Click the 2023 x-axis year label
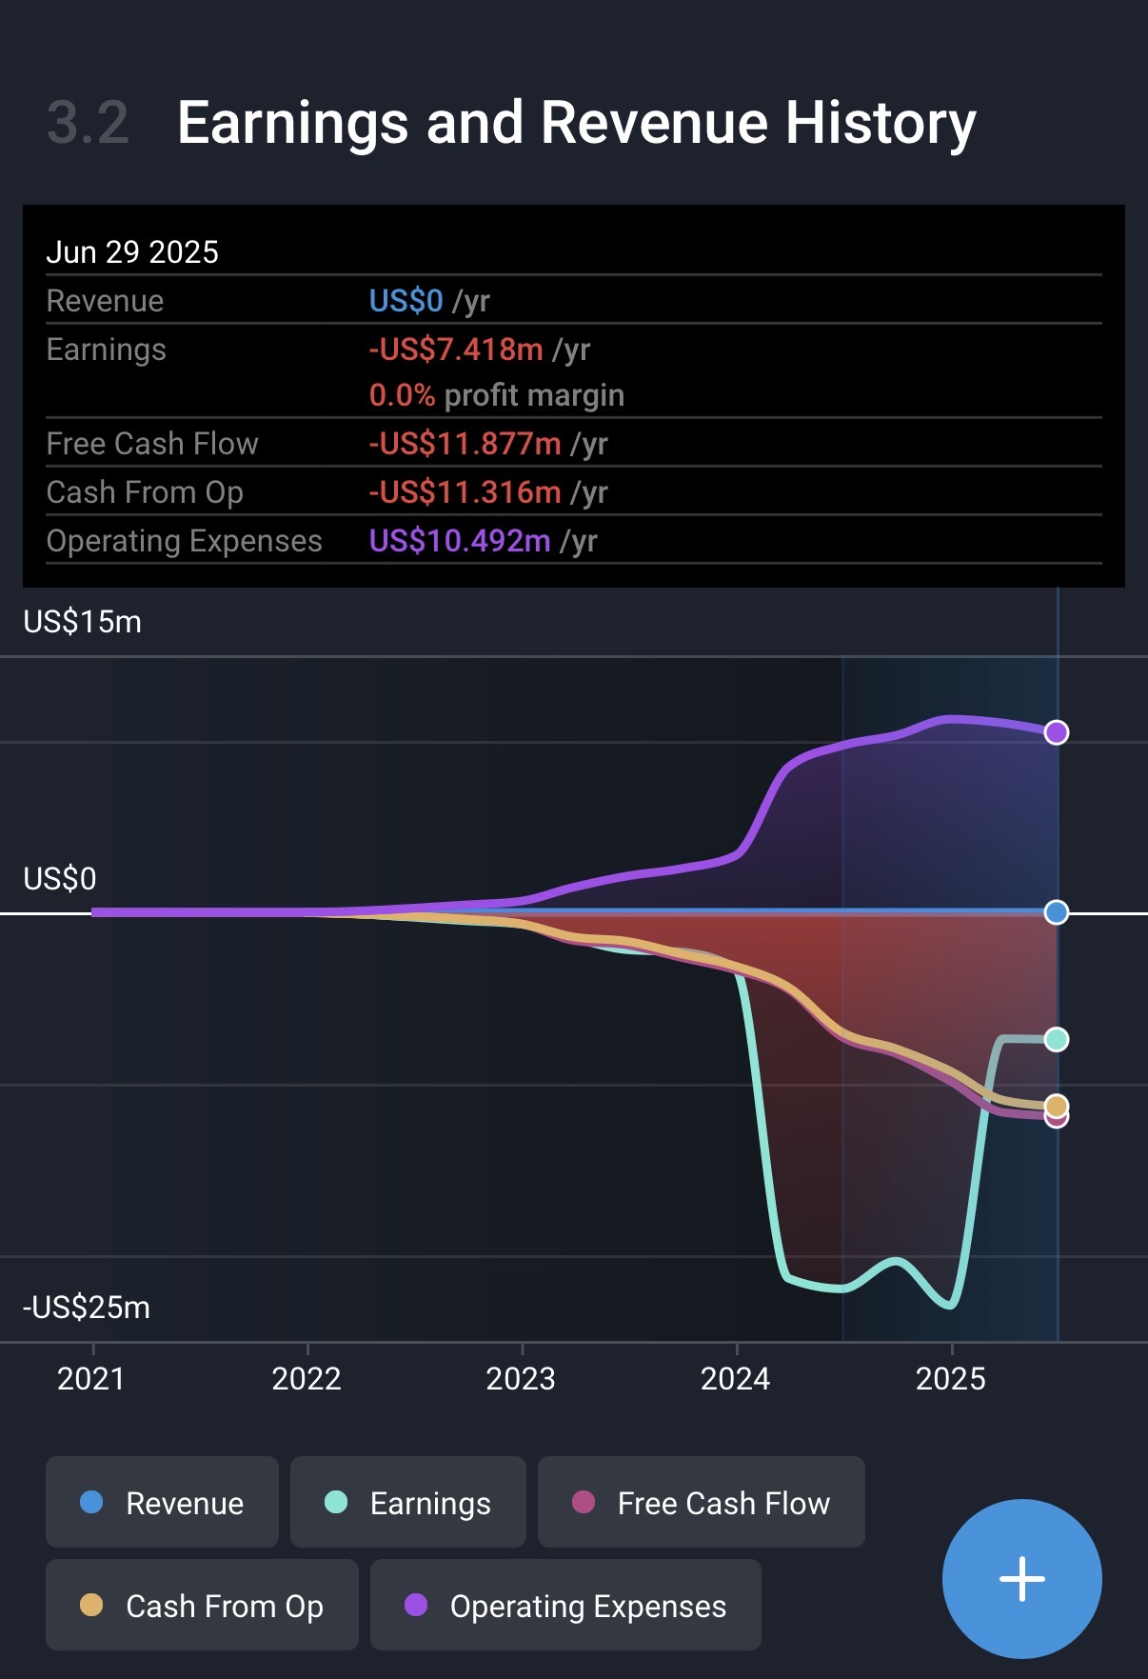1148x1679 pixels. coord(521,1378)
